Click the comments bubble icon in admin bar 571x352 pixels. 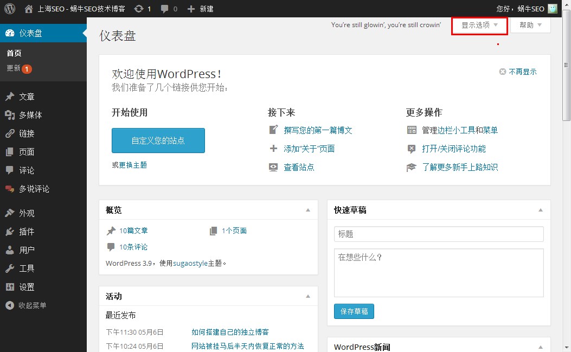(x=164, y=9)
